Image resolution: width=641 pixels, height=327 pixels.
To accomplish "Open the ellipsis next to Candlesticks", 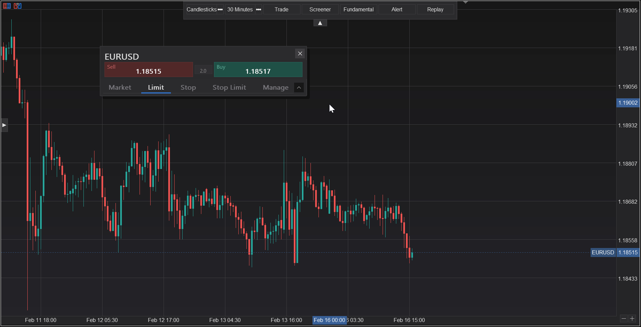I will (x=220, y=10).
